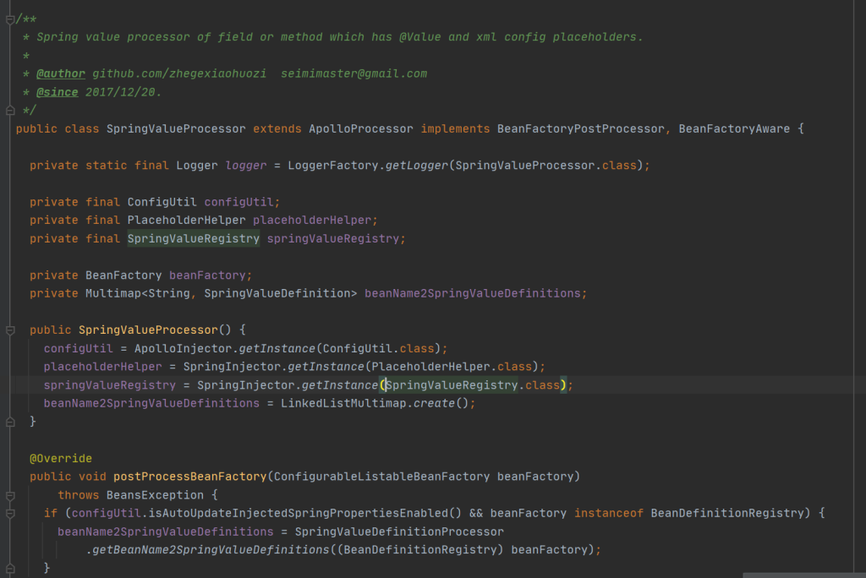Click LoggerFactory in the logger declaration
Image resolution: width=866 pixels, height=578 pixels.
[333, 166]
